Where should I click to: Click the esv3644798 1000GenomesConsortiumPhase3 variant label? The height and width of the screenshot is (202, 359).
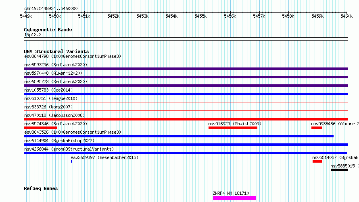click(73, 56)
